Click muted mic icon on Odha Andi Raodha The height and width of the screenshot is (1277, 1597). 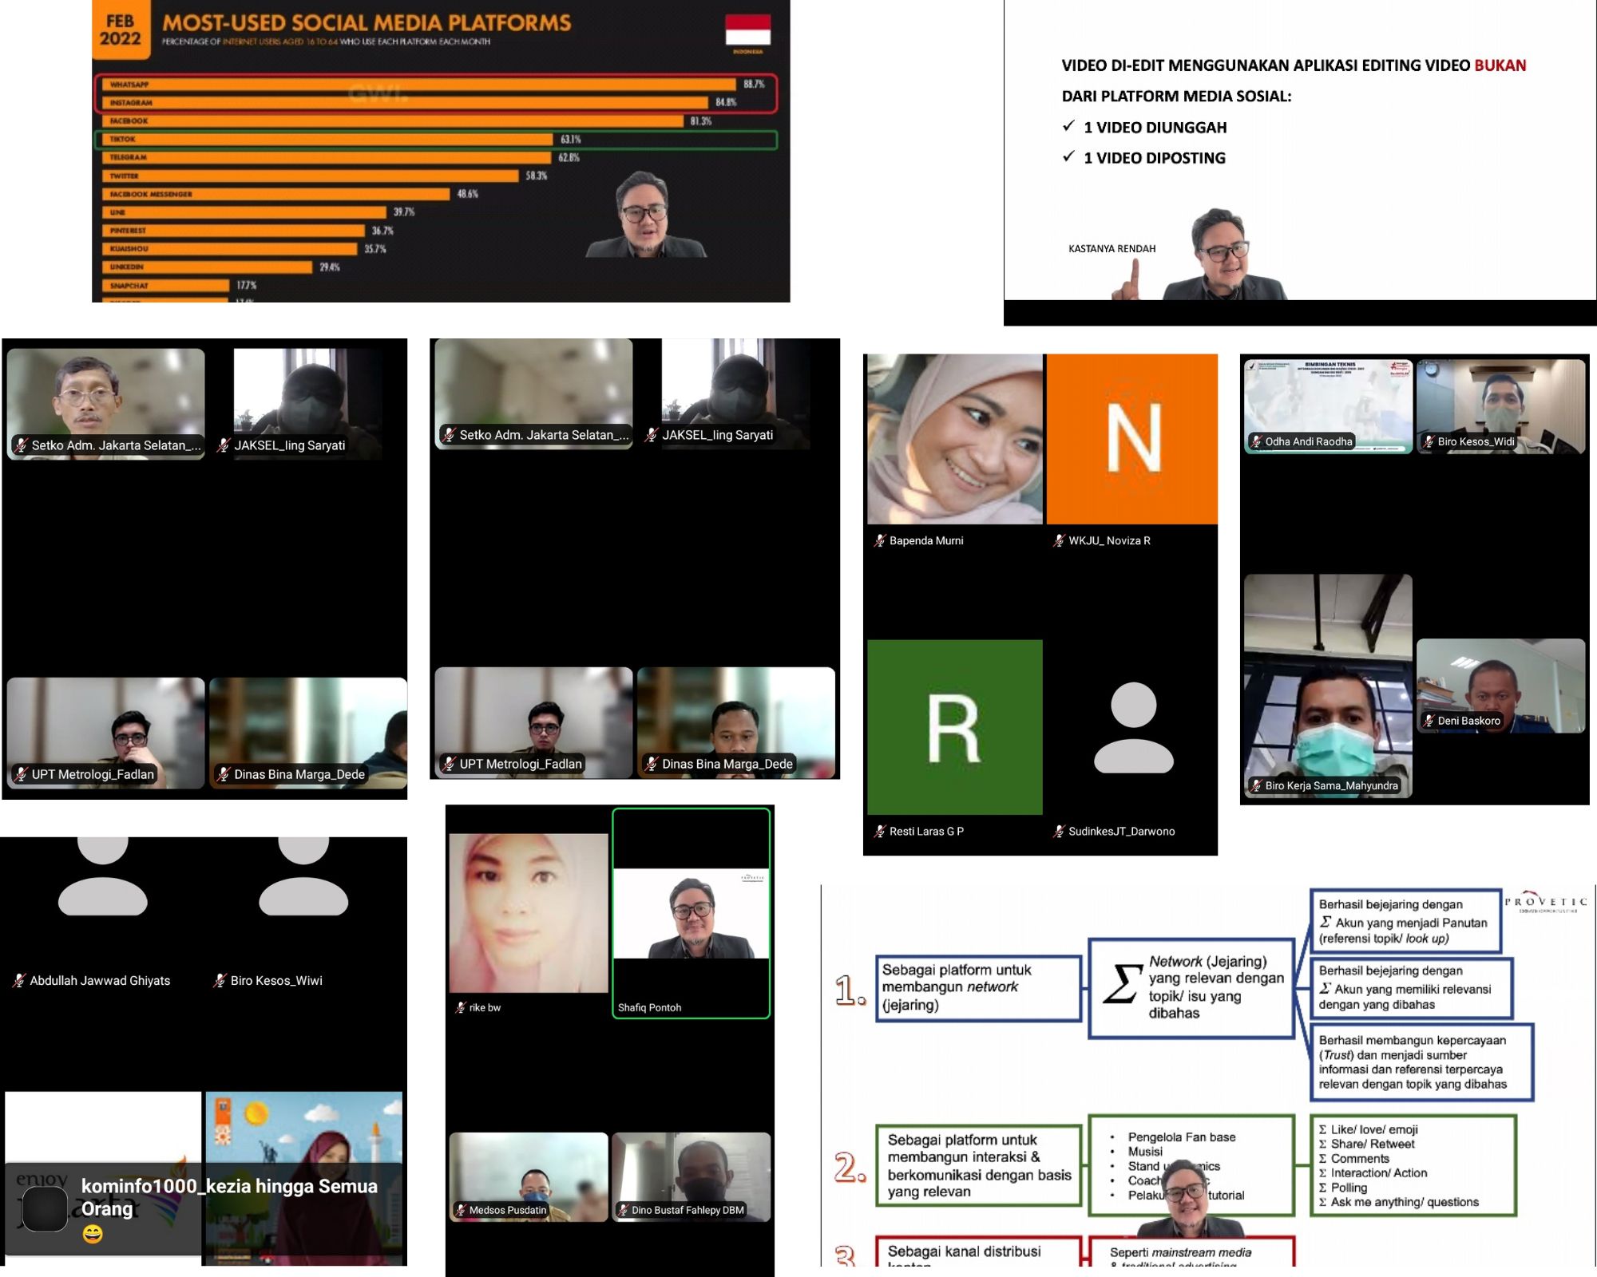1257,441
